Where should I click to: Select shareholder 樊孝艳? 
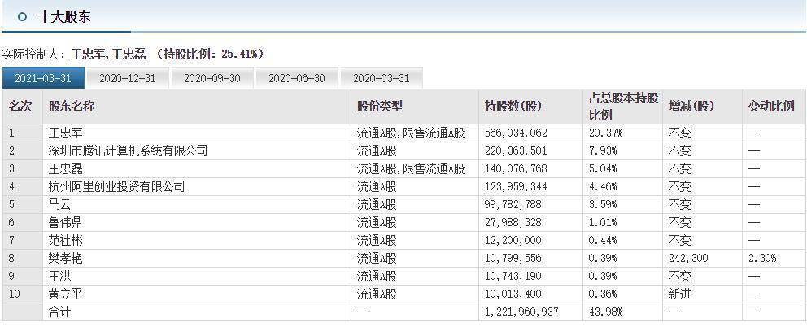coord(65,258)
